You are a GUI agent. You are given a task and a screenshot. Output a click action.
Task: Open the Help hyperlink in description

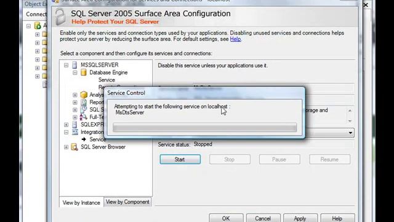tap(235, 39)
